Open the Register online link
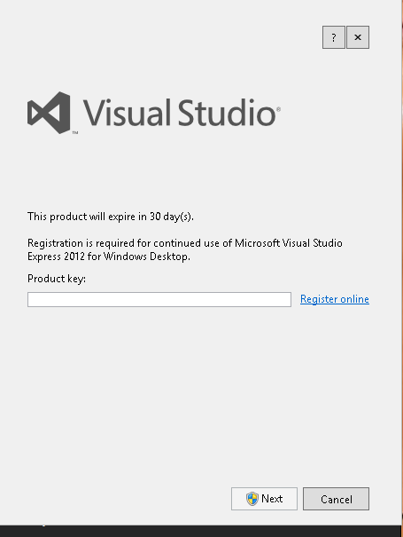The image size is (403, 537). point(335,299)
